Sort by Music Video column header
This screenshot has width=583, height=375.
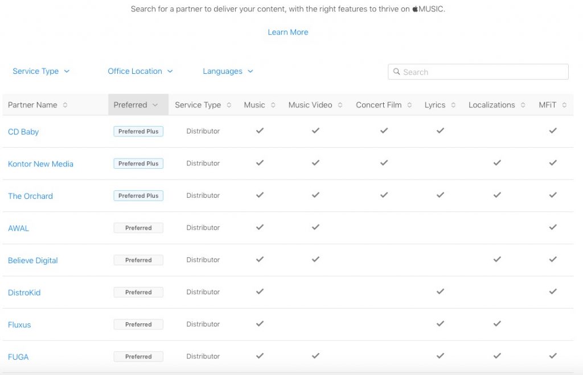click(315, 105)
